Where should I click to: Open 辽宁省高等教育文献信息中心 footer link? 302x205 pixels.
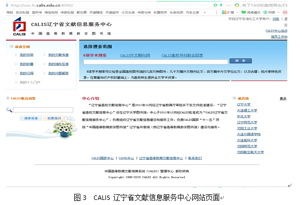click(x=161, y=158)
